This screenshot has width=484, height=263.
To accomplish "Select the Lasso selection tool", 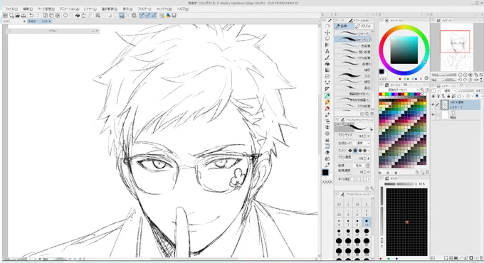I will 327,39.
